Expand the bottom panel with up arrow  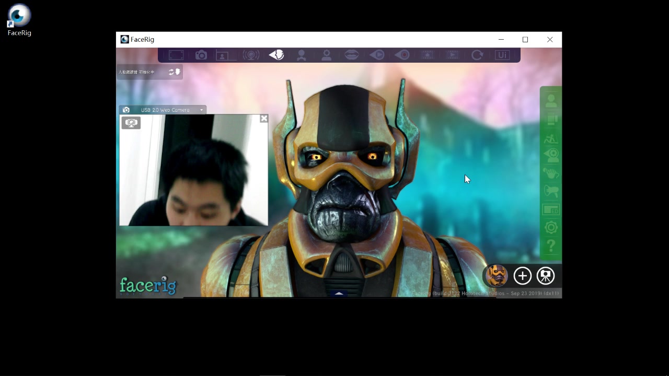pos(339,294)
